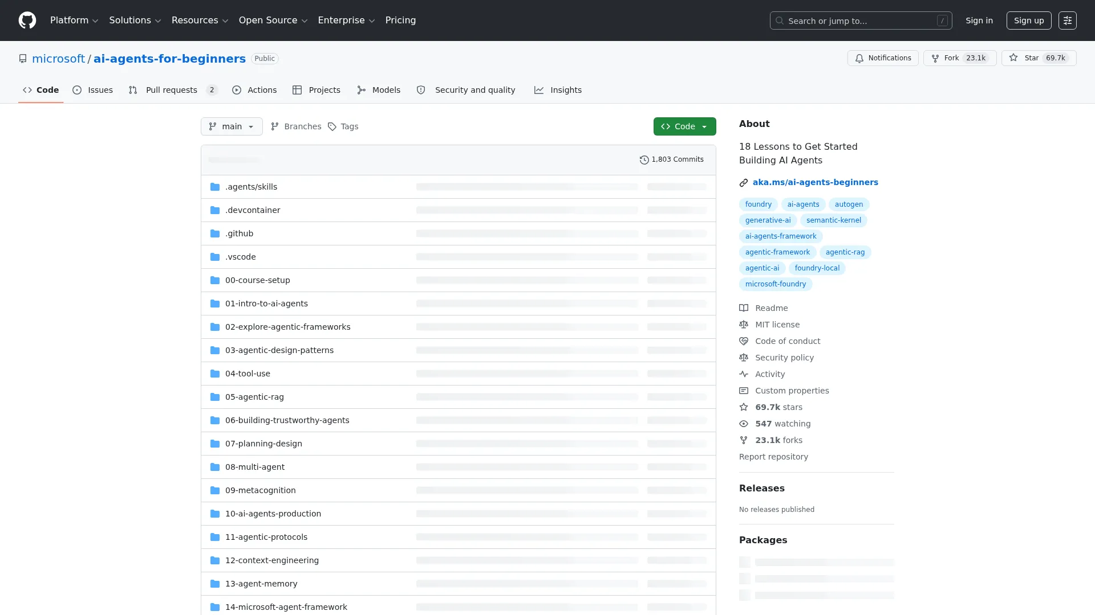Image resolution: width=1095 pixels, height=615 pixels.
Task: Open the appearance settings icon button in the header
Action: coord(1068,20)
